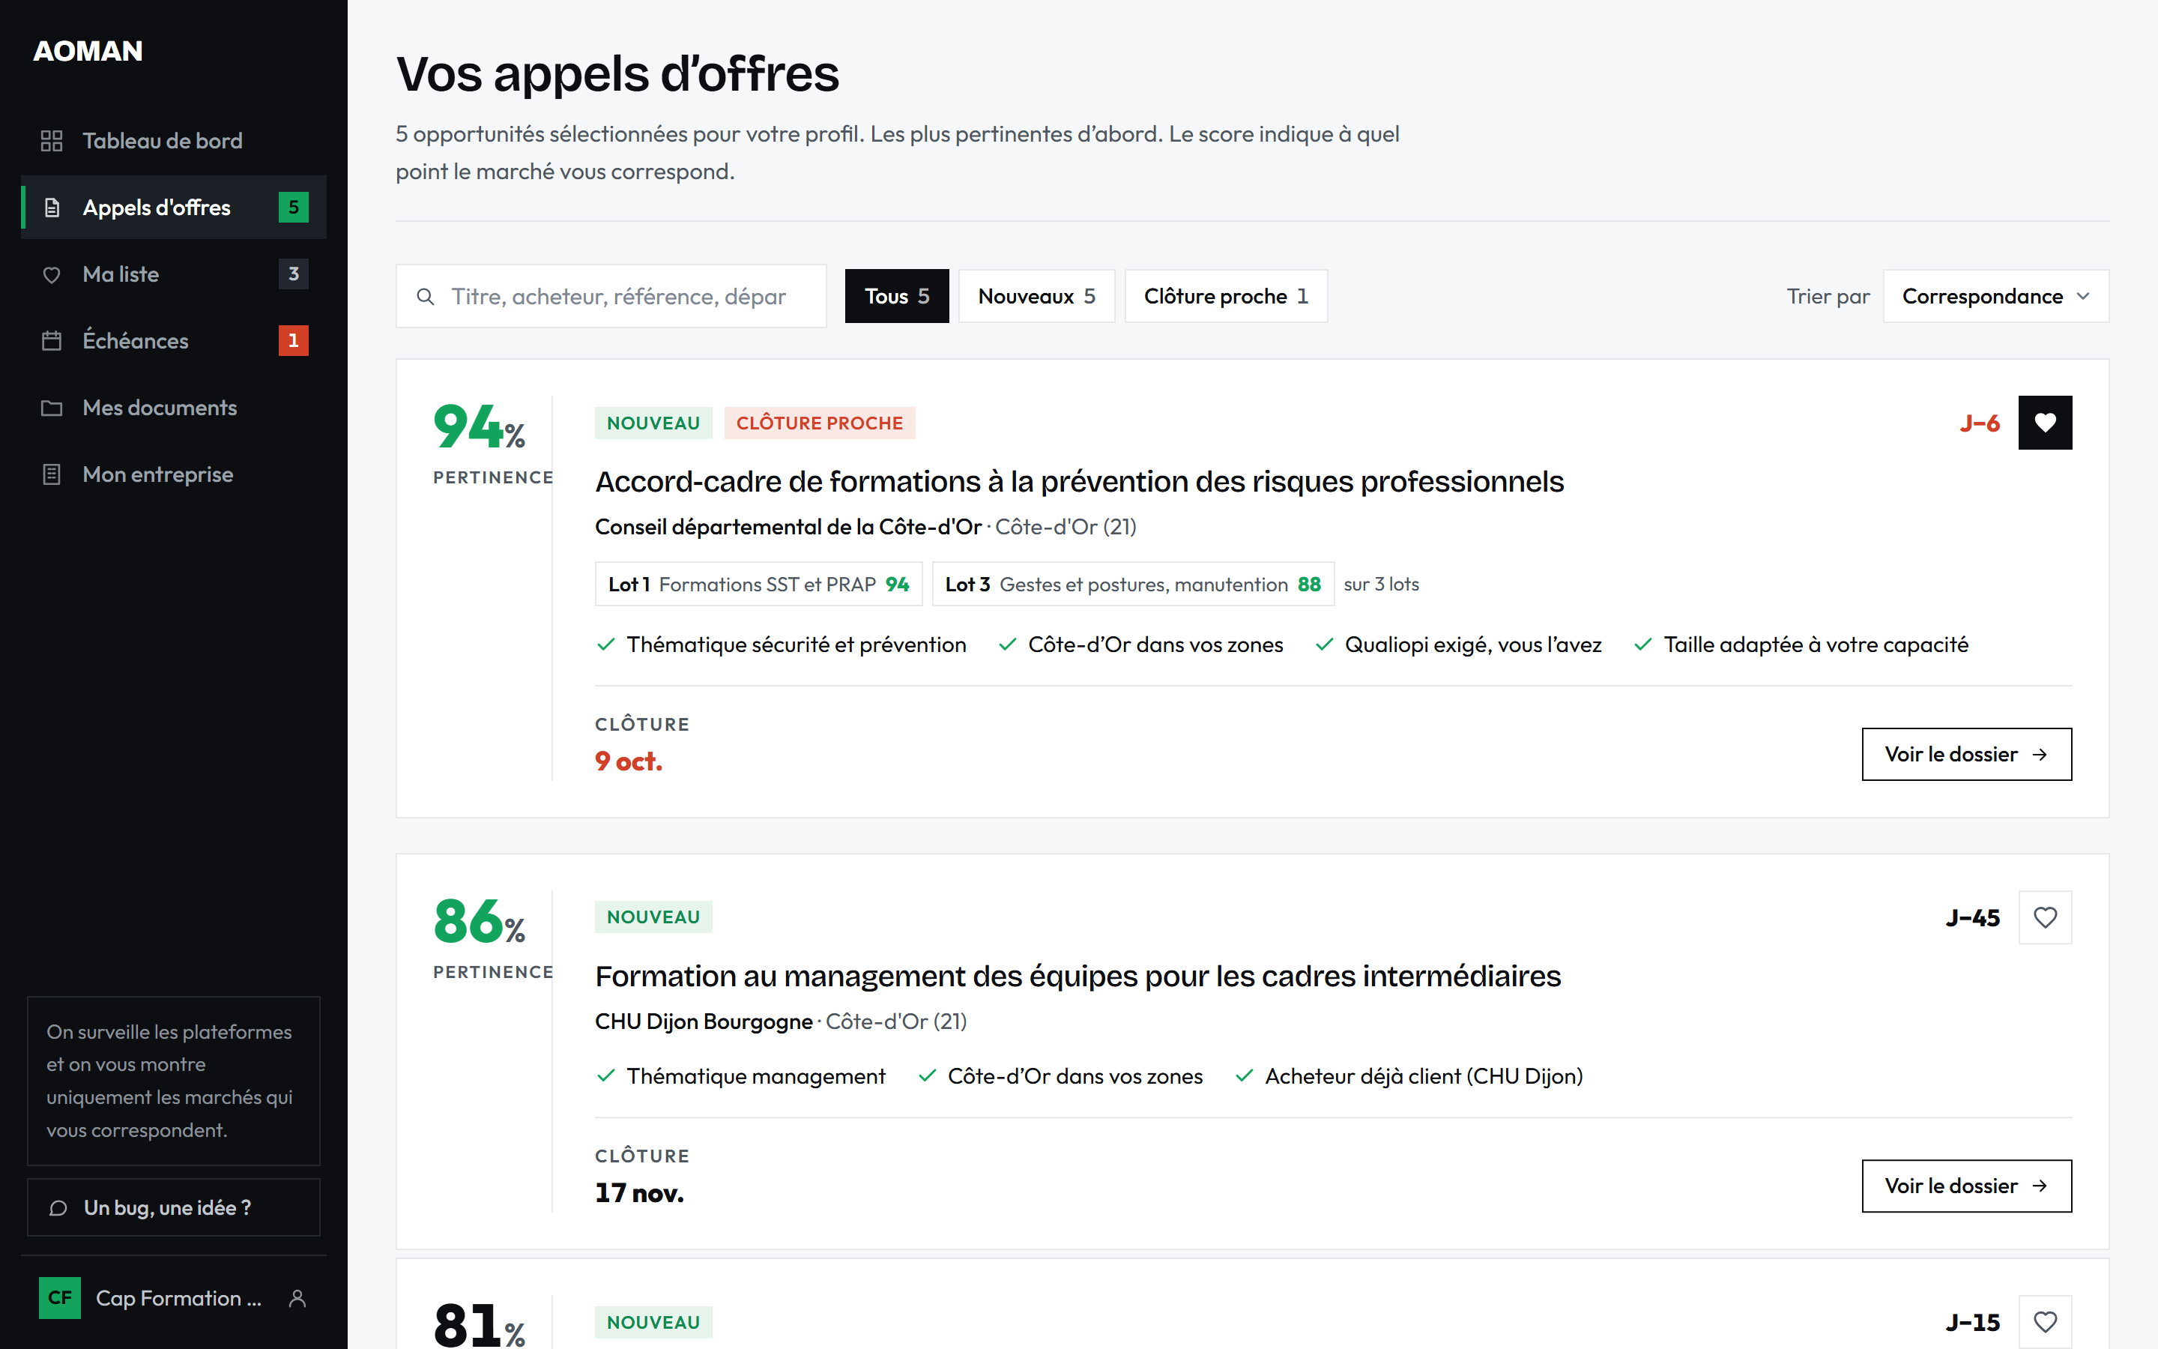The height and width of the screenshot is (1349, 2158).
Task: Select the Tous 5 filter tab
Action: point(896,296)
